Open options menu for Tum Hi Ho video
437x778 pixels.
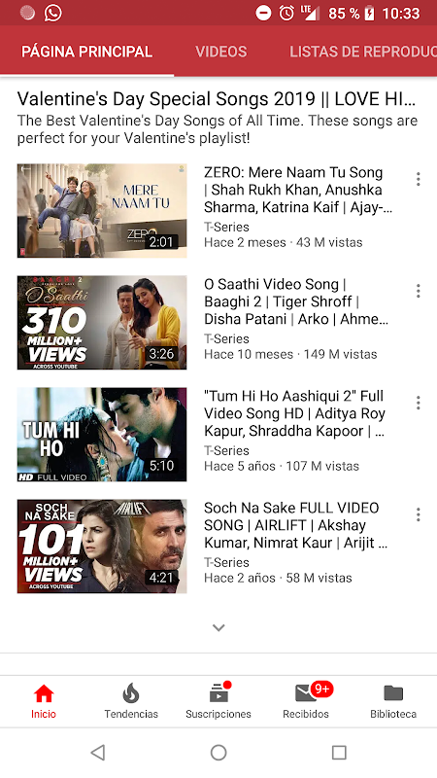click(419, 403)
